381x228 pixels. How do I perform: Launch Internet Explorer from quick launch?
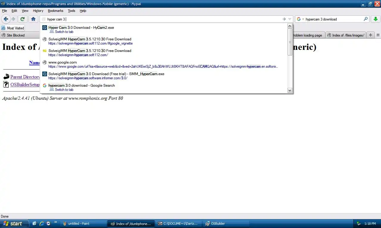(41, 224)
